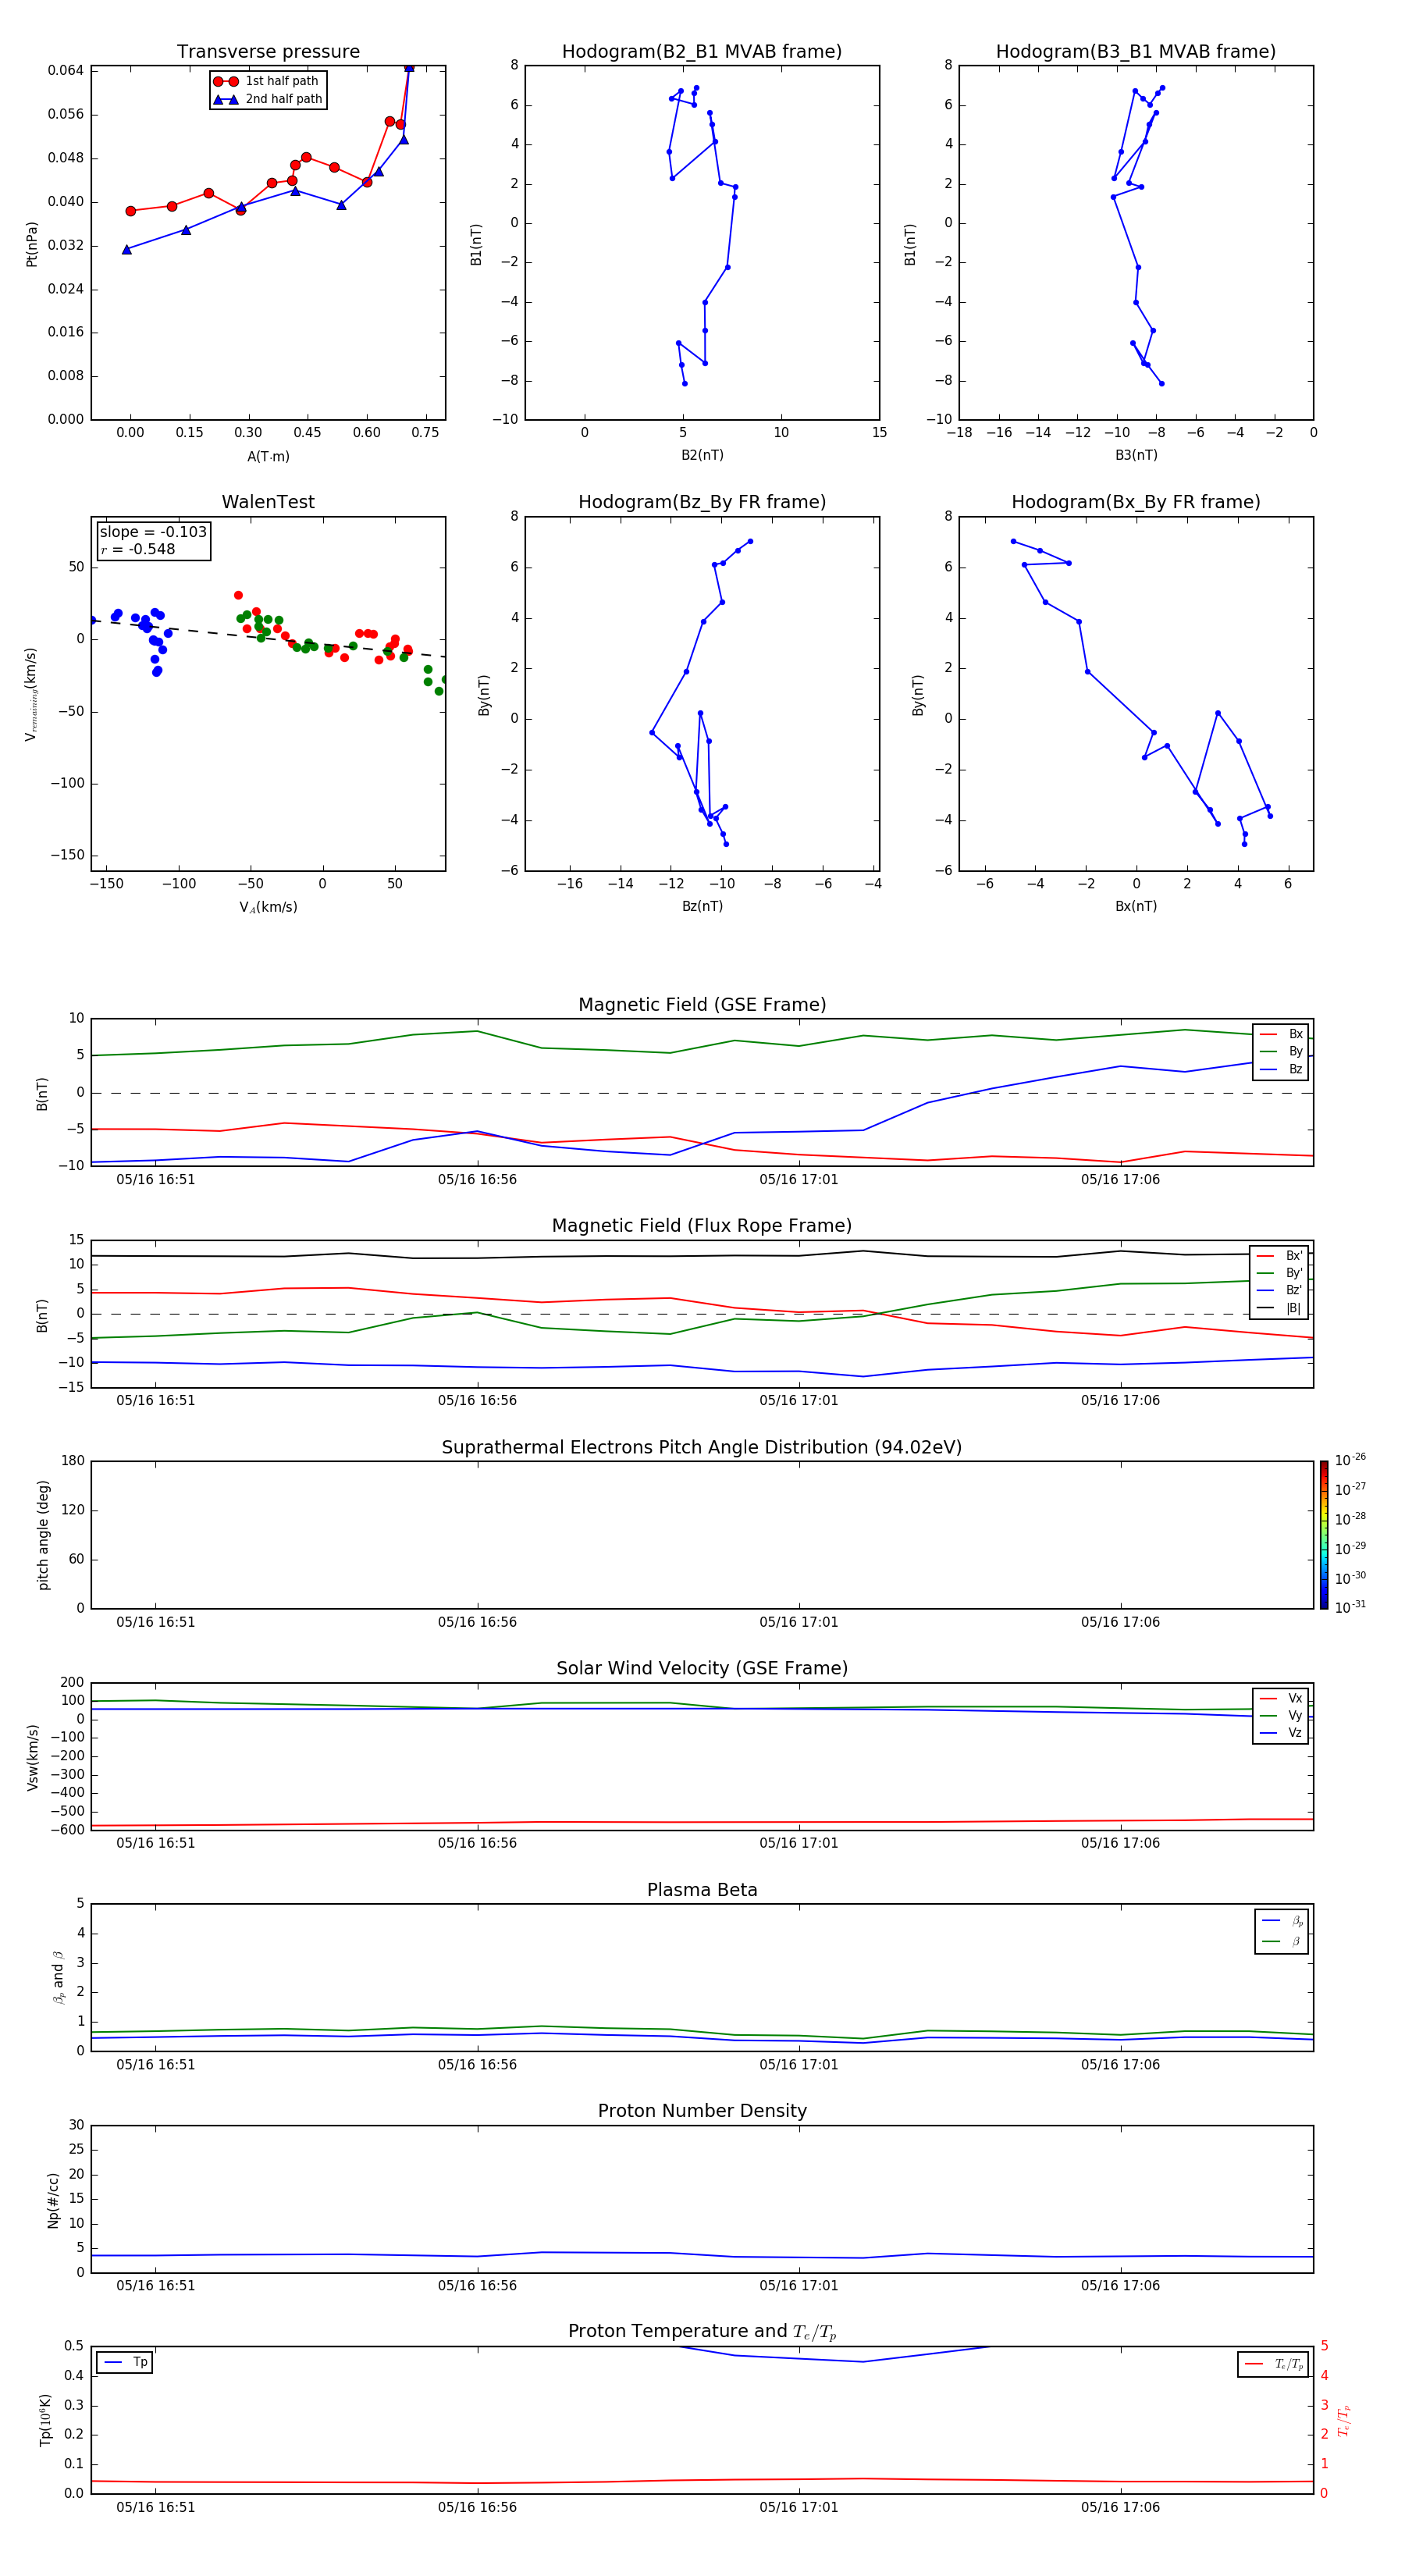Click the '0.75' tick on Transverse pressure
1405x2576 pixels.
click(x=425, y=433)
